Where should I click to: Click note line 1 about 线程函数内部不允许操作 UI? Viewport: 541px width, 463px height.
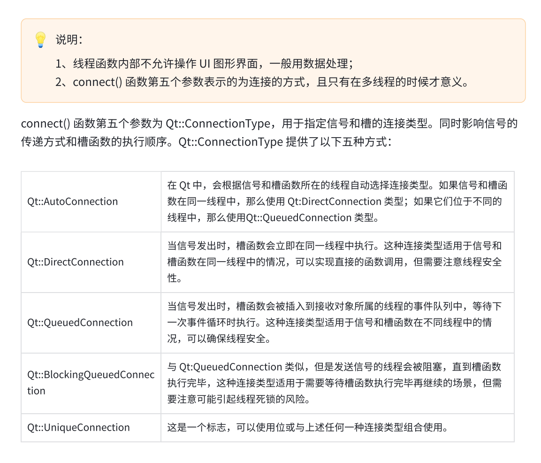click(x=204, y=63)
